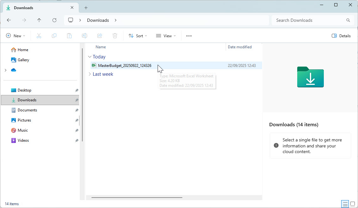Screen dimensions: 358x208
Task: Click the Downloads breadcrumb in address bar
Action: [x=98, y=20]
